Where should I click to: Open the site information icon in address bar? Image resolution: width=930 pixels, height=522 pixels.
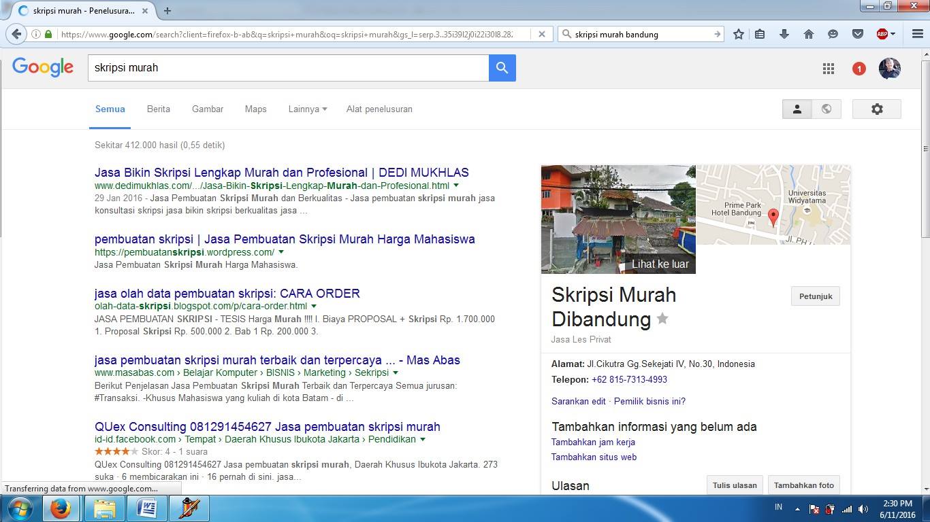[x=36, y=34]
